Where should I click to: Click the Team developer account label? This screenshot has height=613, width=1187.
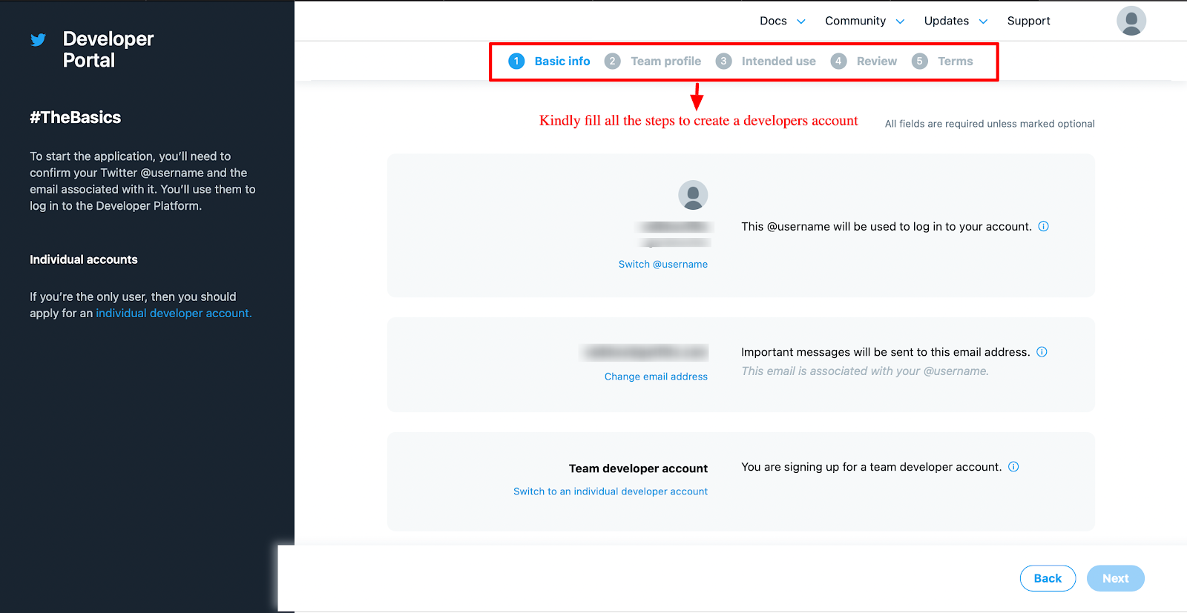pyautogui.click(x=638, y=468)
